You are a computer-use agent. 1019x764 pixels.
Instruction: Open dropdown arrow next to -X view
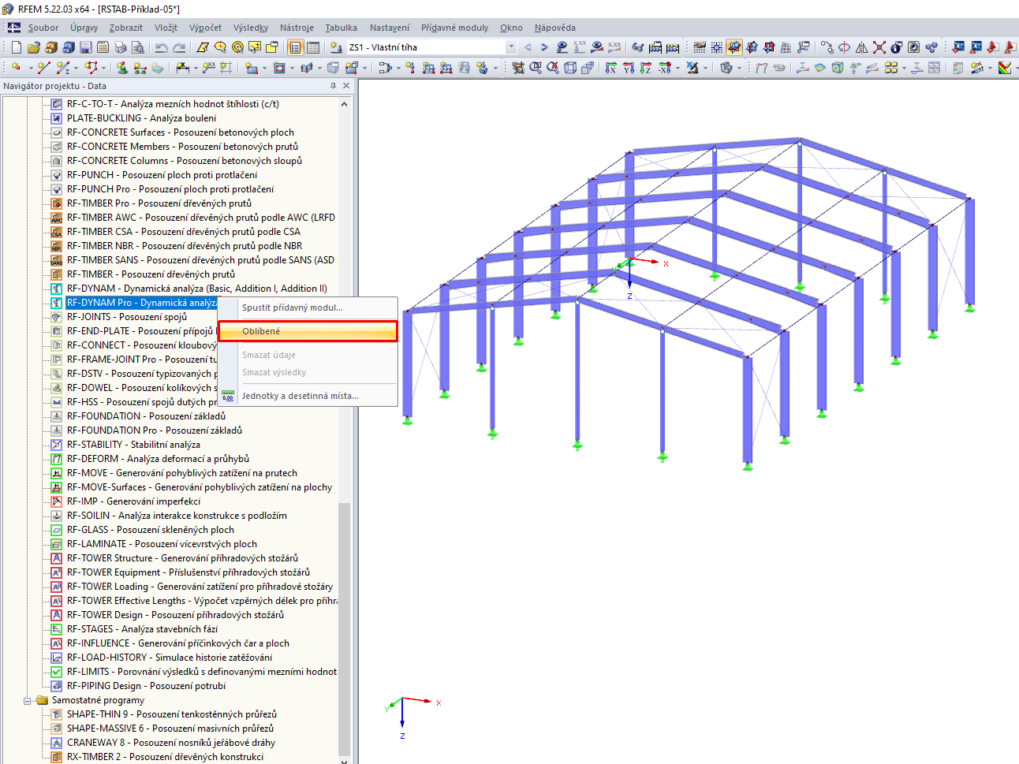(677, 68)
